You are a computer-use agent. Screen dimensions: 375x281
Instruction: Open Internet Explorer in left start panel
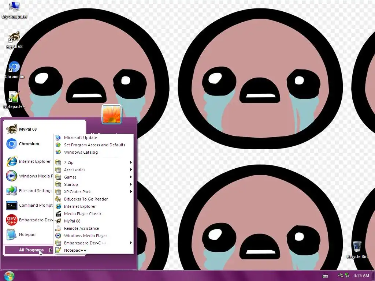coord(29,161)
